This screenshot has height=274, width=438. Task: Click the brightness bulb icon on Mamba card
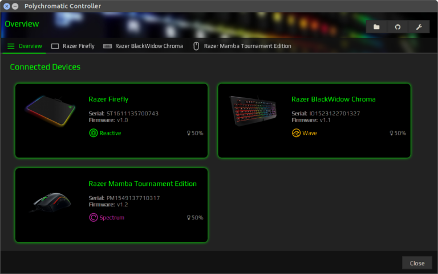189,218
